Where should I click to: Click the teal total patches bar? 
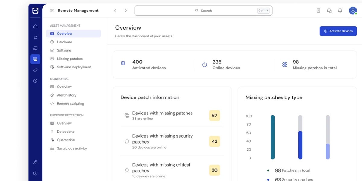(273, 137)
